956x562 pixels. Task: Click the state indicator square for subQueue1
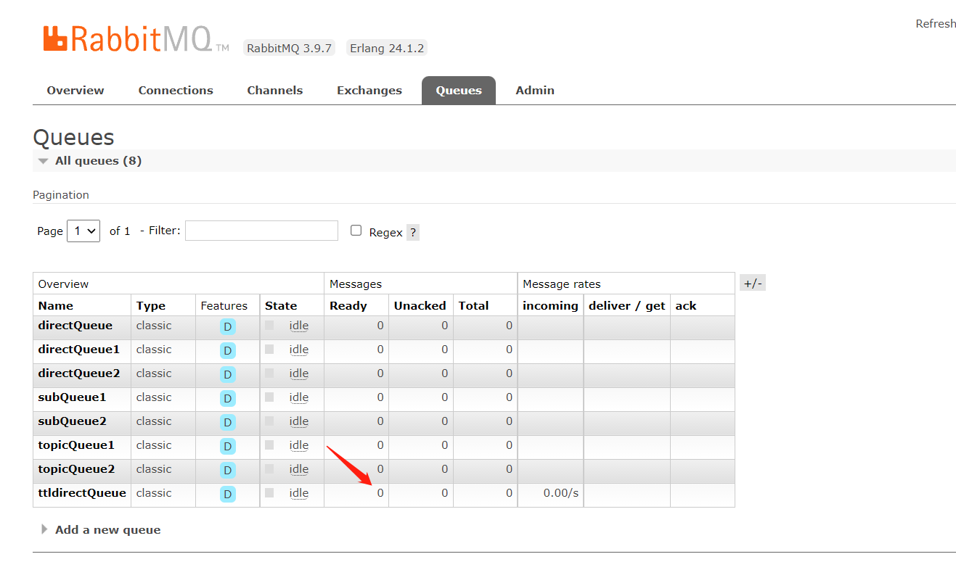[x=269, y=397]
